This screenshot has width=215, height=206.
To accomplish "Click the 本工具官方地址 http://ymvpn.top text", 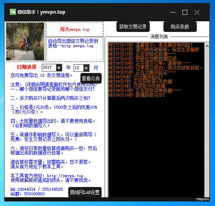I will pyautogui.click(x=47, y=176).
